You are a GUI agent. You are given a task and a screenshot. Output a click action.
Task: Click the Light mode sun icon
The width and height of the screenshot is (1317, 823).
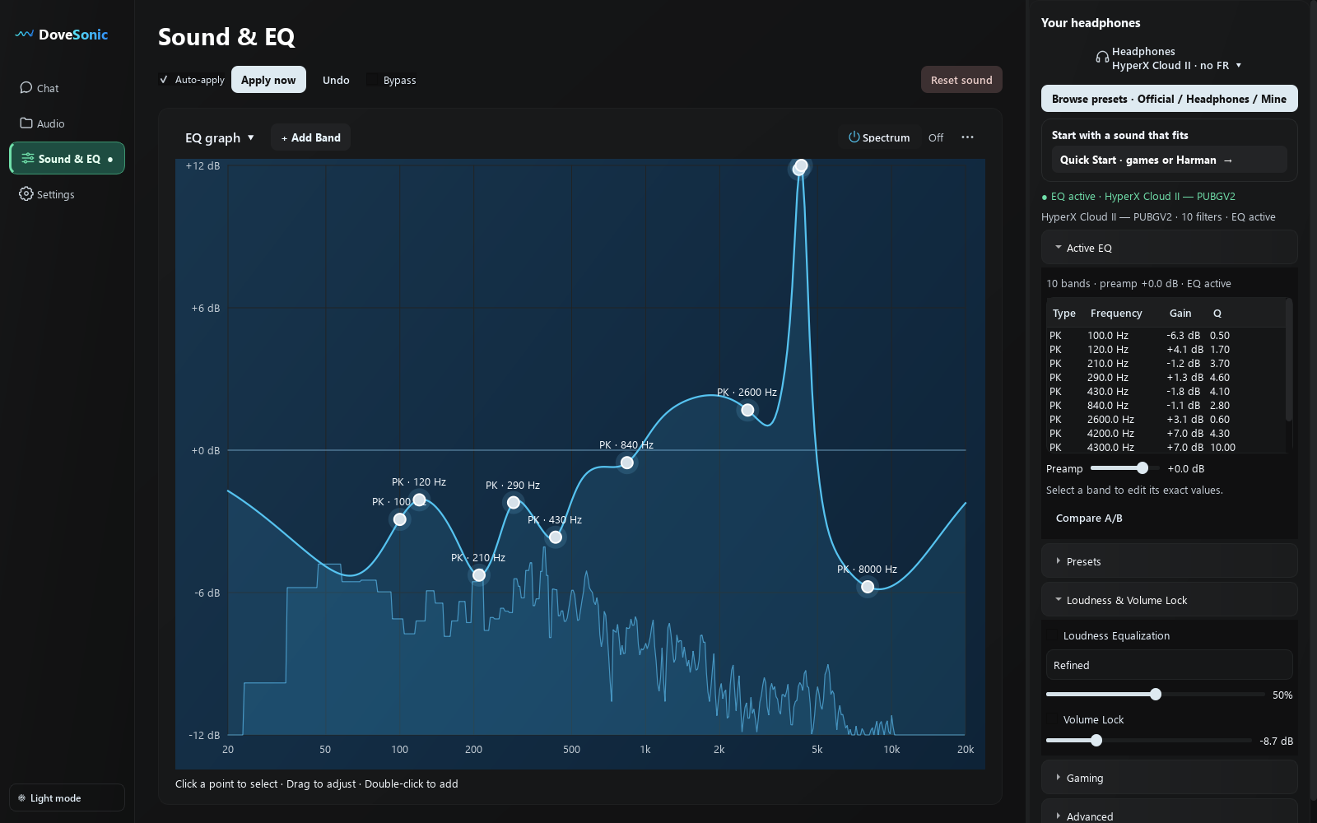(x=21, y=797)
